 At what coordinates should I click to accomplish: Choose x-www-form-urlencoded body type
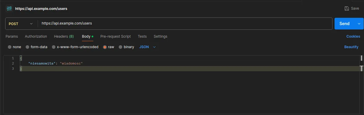[54, 47]
